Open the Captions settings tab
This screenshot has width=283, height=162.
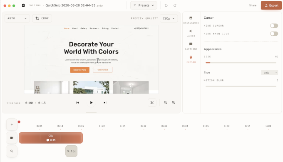pos(191,46)
